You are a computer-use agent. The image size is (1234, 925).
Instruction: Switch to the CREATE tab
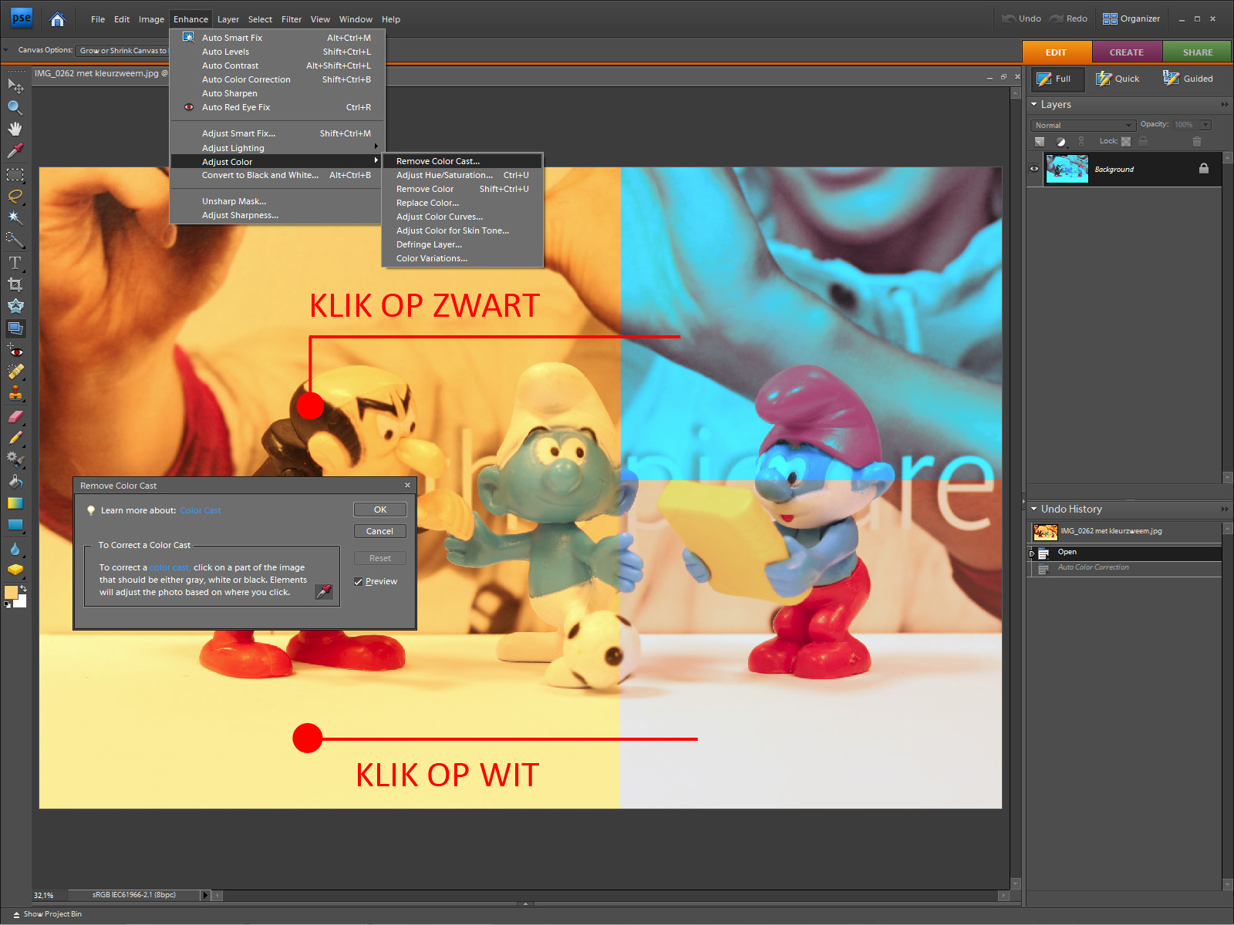click(x=1127, y=52)
